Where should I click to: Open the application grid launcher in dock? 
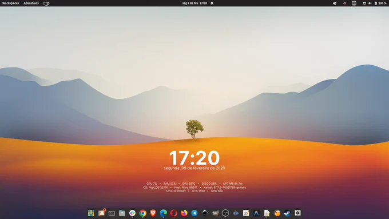click(x=91, y=213)
